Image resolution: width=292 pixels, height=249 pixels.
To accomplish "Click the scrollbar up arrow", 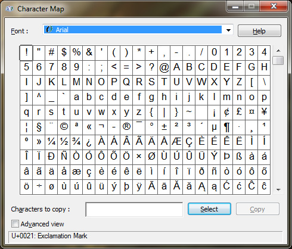I will click(x=278, y=51).
